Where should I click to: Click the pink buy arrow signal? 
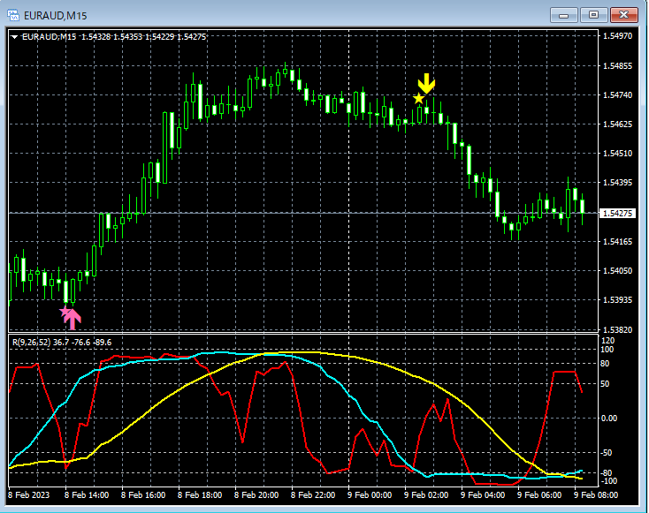(73, 319)
